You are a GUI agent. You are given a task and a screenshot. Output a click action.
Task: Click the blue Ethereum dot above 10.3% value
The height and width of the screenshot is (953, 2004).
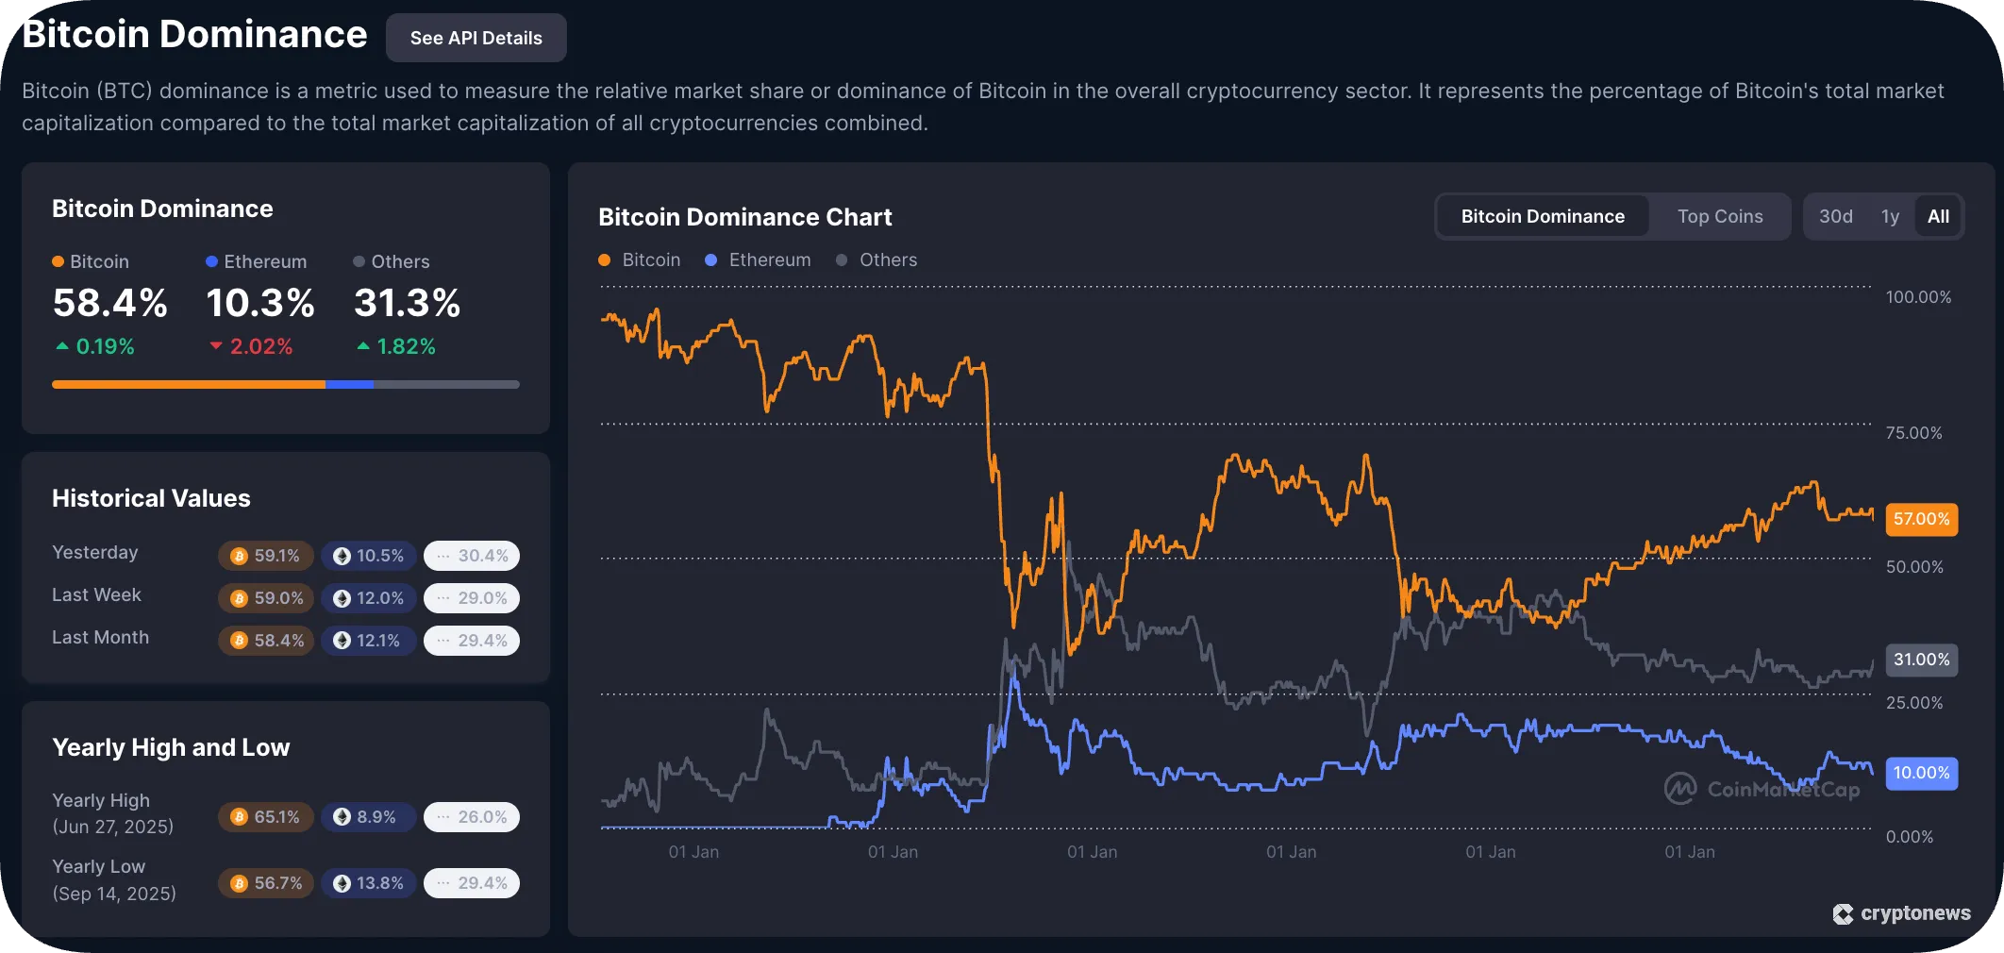(x=211, y=261)
